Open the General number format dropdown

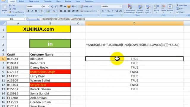(x=121, y=7)
